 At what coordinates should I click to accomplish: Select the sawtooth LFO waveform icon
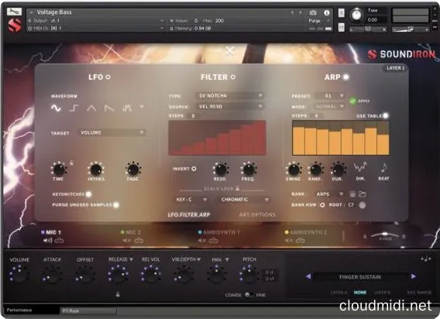109,108
